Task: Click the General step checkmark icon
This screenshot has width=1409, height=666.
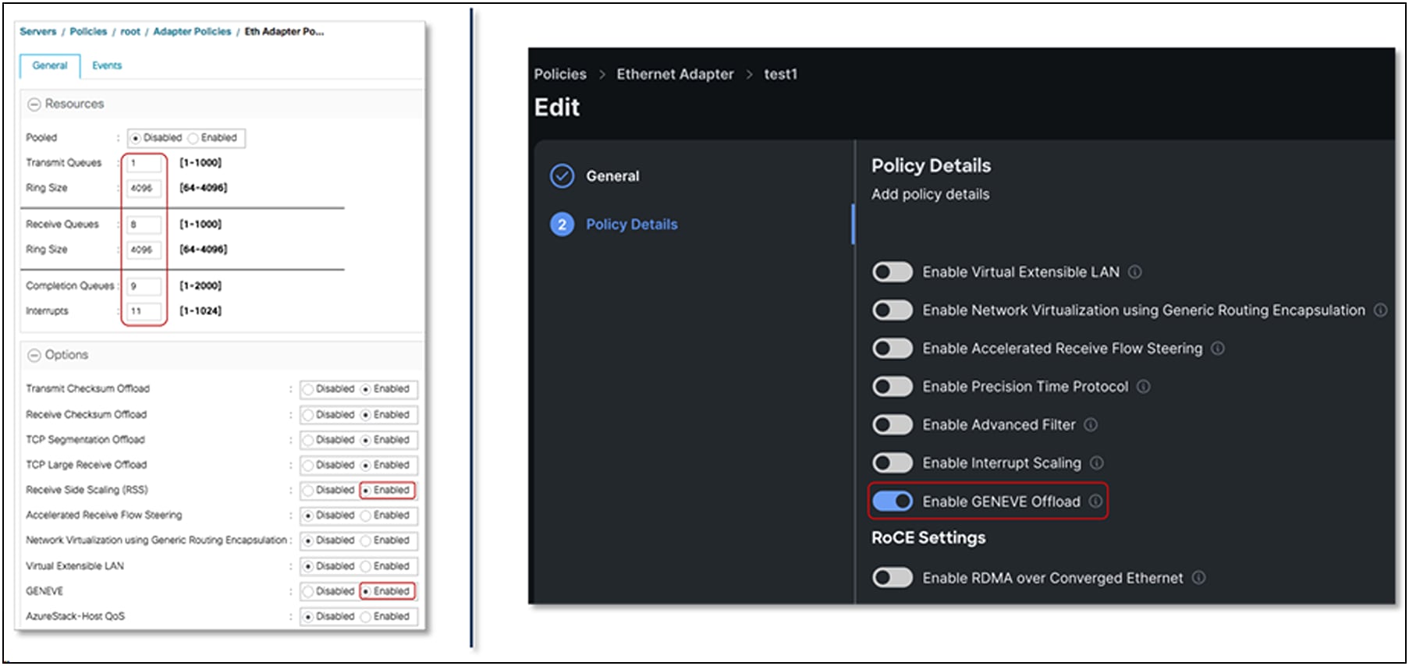Action: (562, 176)
